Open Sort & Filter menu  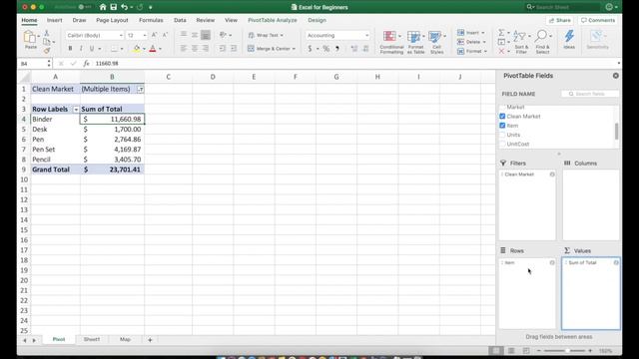[x=521, y=42]
